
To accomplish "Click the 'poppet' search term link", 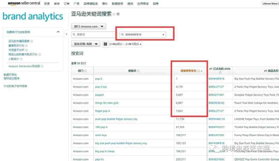I will click(99, 95).
